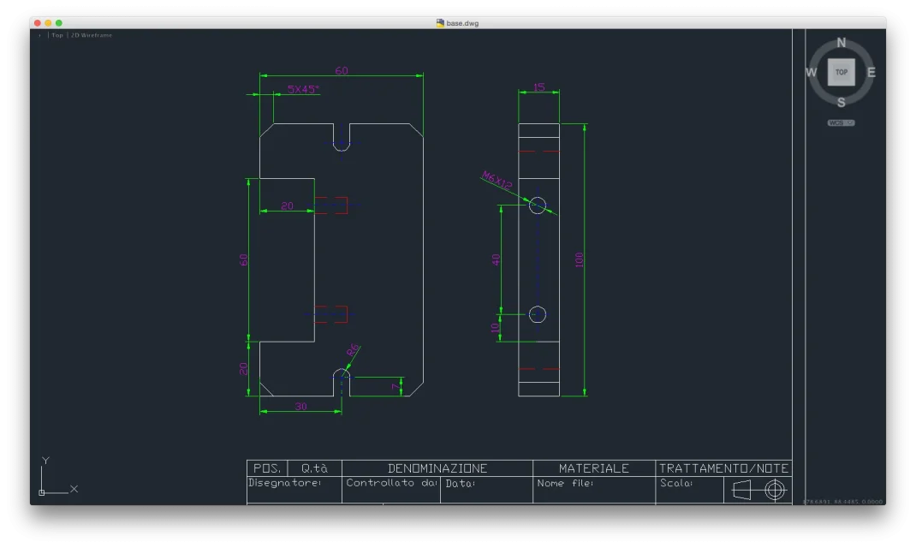Select the 100 height dimension text
This screenshot has height=548, width=916.
tap(579, 259)
